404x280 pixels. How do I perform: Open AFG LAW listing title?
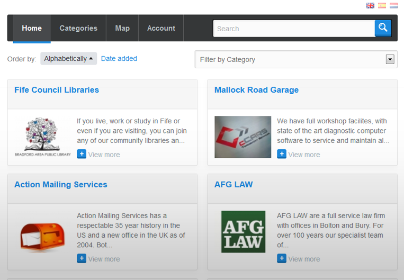tap(234, 184)
